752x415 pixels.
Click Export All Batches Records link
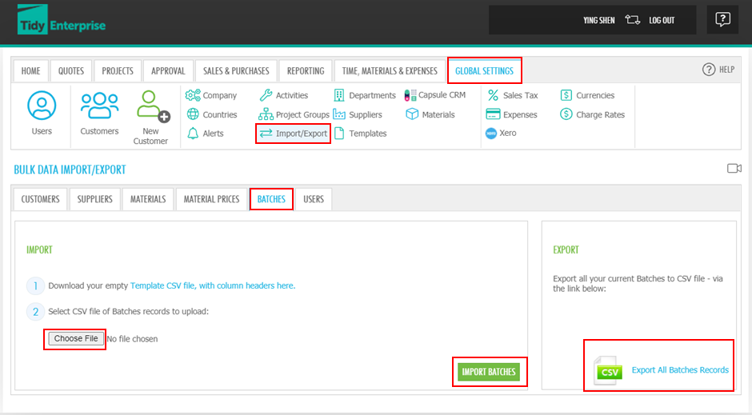680,370
